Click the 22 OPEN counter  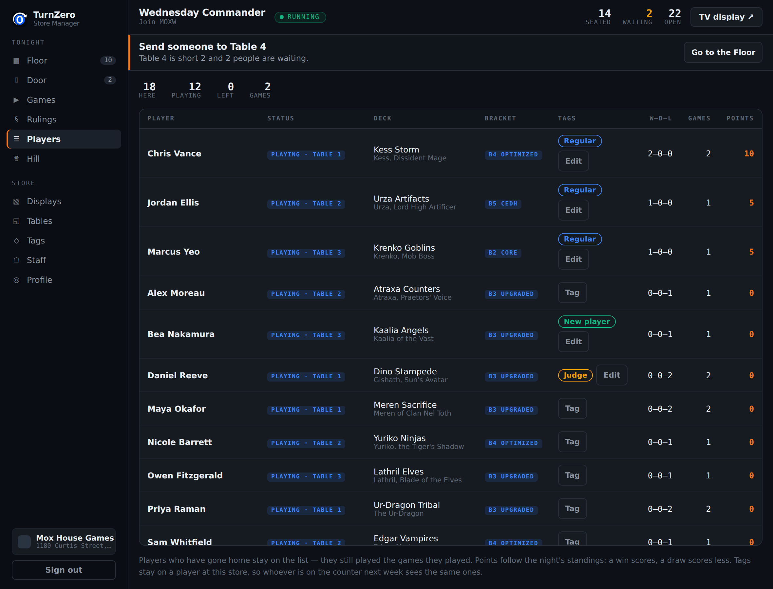673,17
